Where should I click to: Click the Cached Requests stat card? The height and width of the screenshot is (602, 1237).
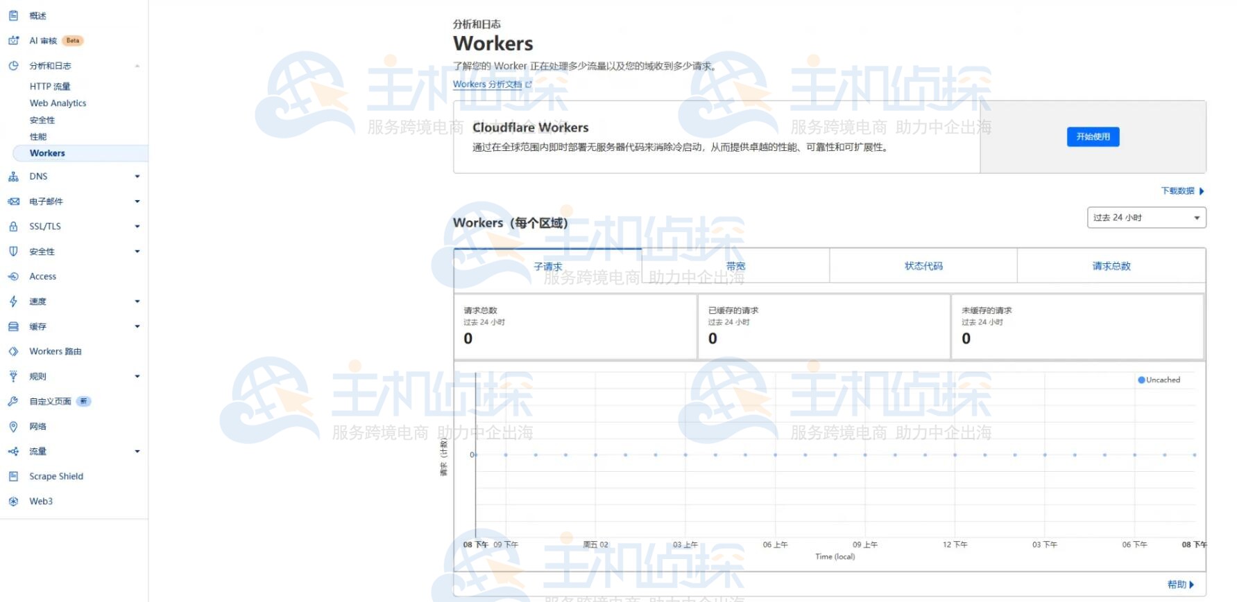click(x=824, y=326)
